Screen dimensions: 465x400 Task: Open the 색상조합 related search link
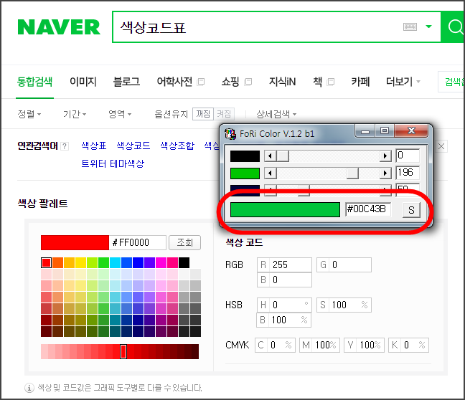[x=177, y=146]
